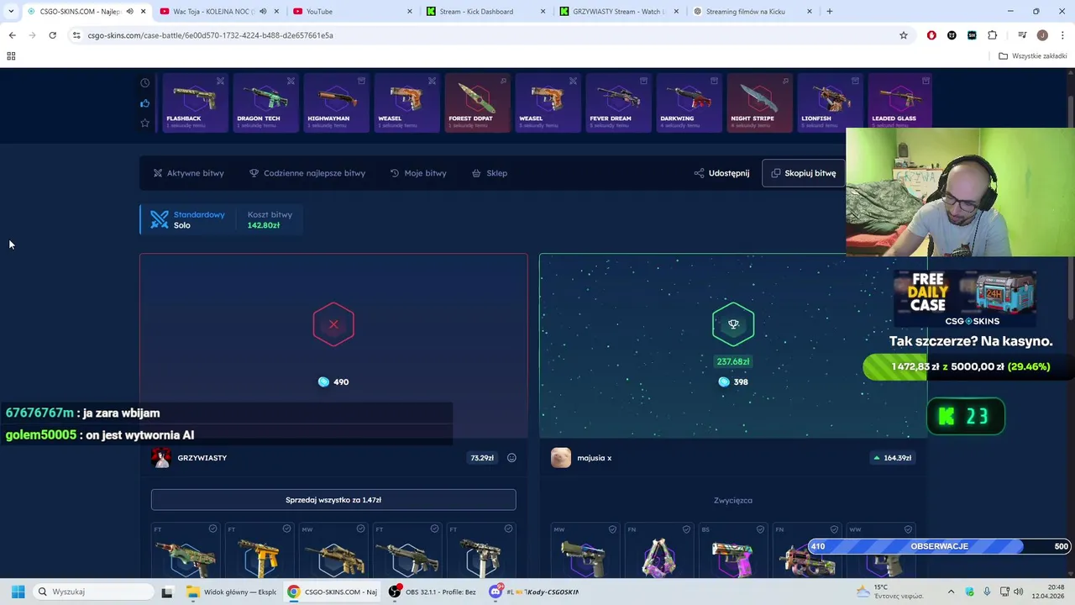Screen dimensions: 1075x605
Task: Toggle check mark on majusia's WW skin
Action: click(x=908, y=529)
